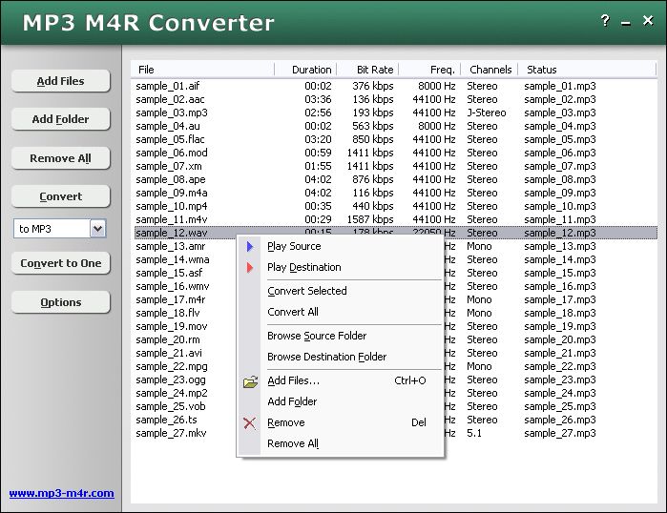Sort list by Duration column header
The height and width of the screenshot is (513, 667).
(x=311, y=70)
